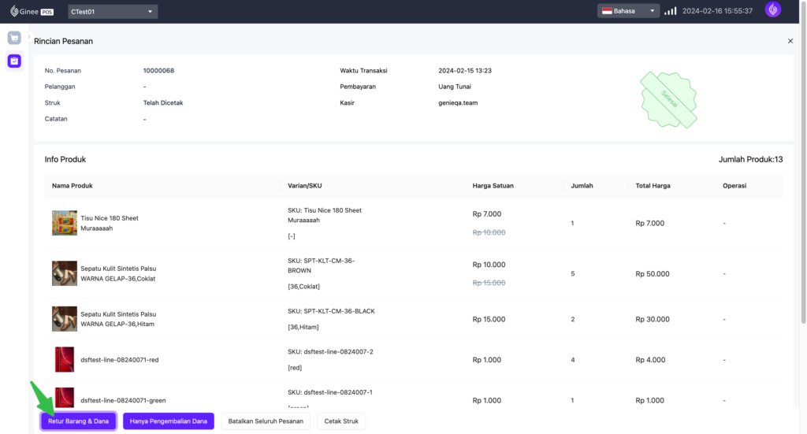
Task: Select total price Rp 30.000
Action: tap(652, 319)
